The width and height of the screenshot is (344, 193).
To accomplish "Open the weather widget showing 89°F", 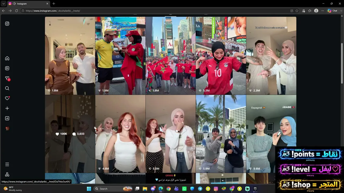I will tap(13, 189).
